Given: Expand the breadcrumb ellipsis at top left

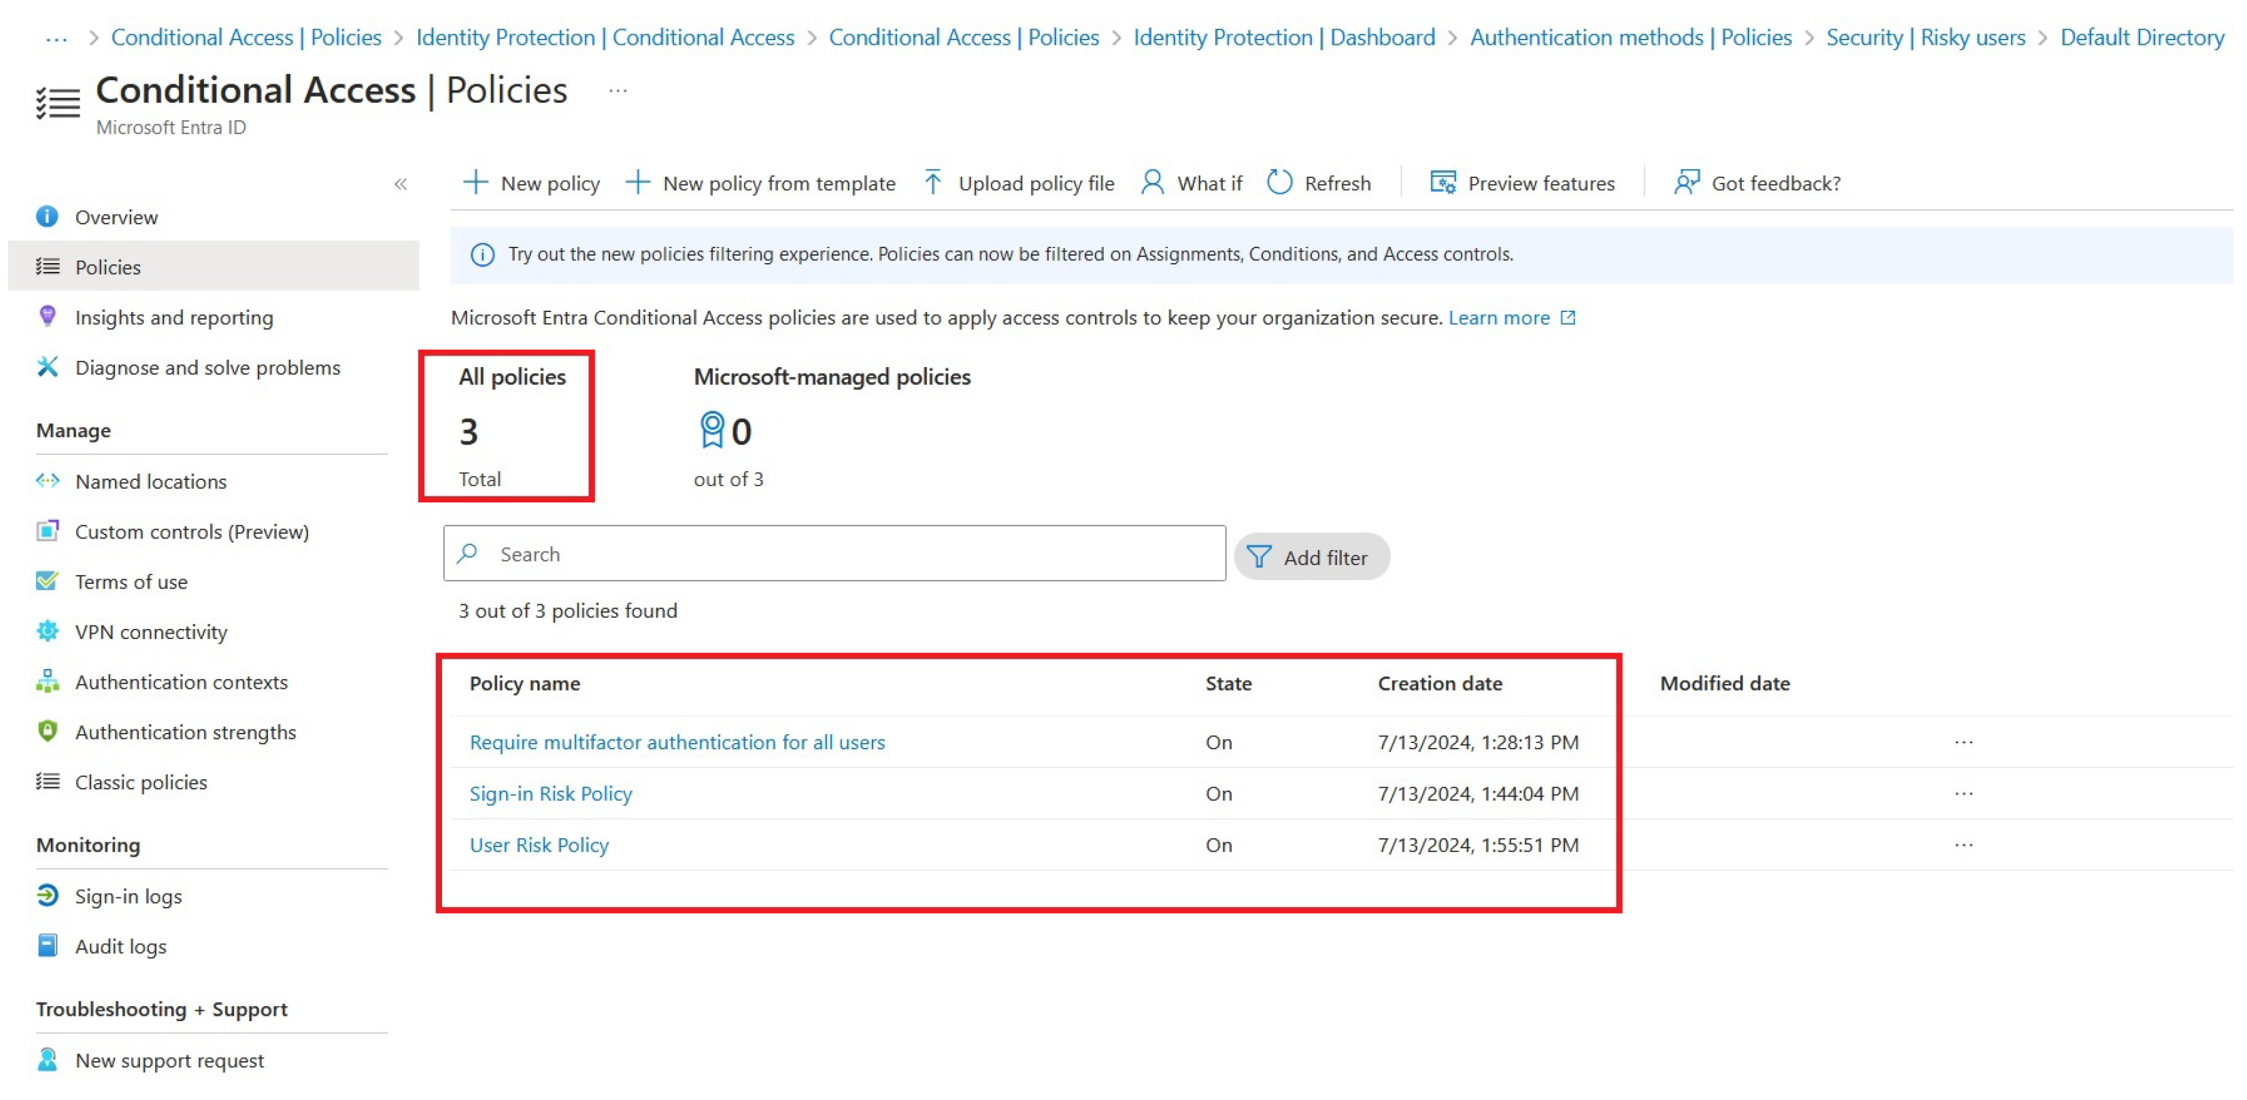Looking at the screenshot, I should tap(56, 37).
